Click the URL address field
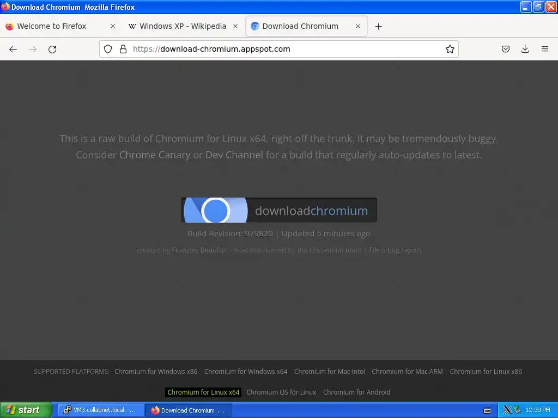 coord(278,49)
